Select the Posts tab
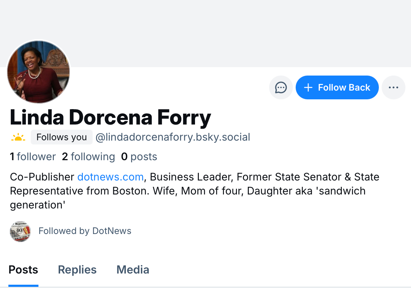The width and height of the screenshot is (411, 298). coord(23,270)
